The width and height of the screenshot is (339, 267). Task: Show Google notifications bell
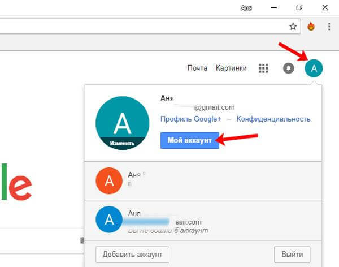coord(289,68)
